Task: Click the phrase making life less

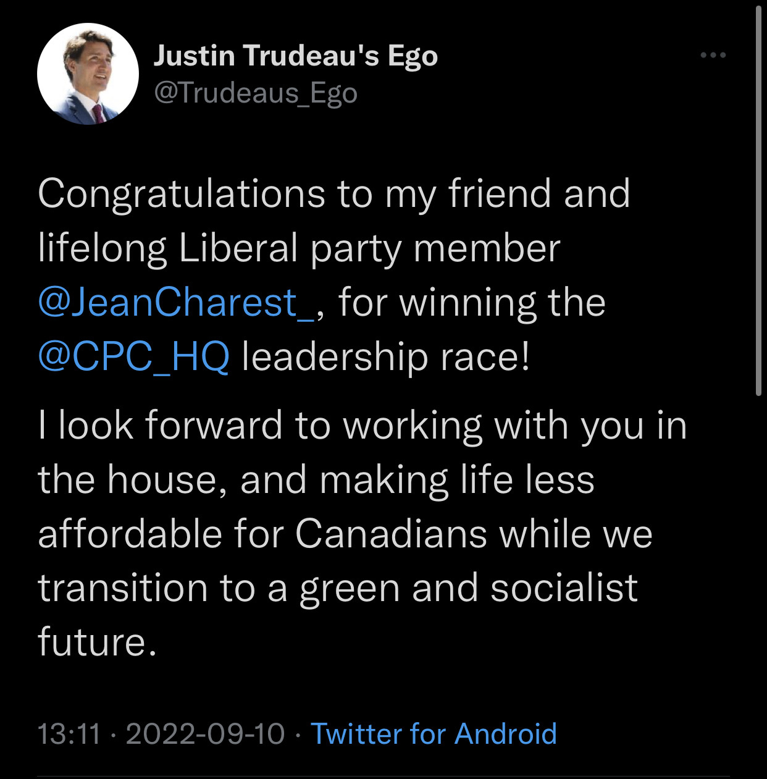Action: (457, 480)
